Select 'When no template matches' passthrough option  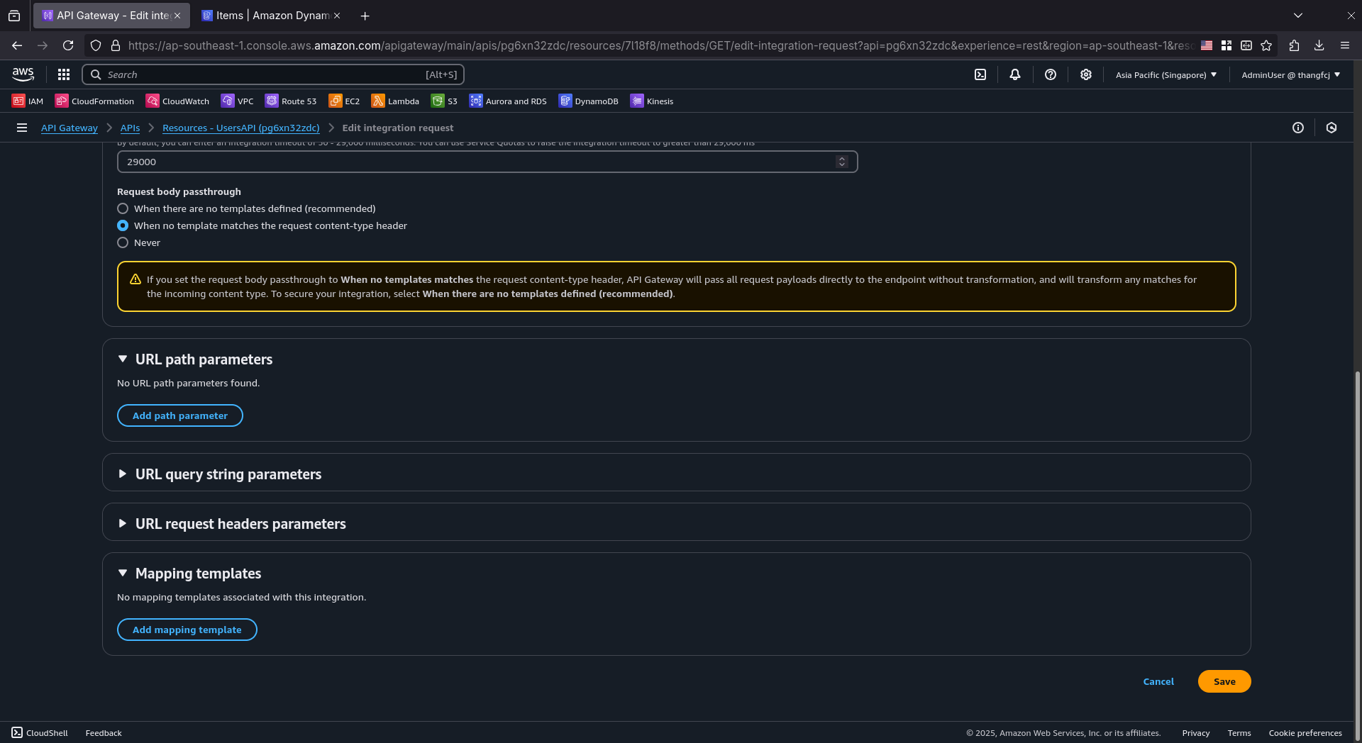123,225
